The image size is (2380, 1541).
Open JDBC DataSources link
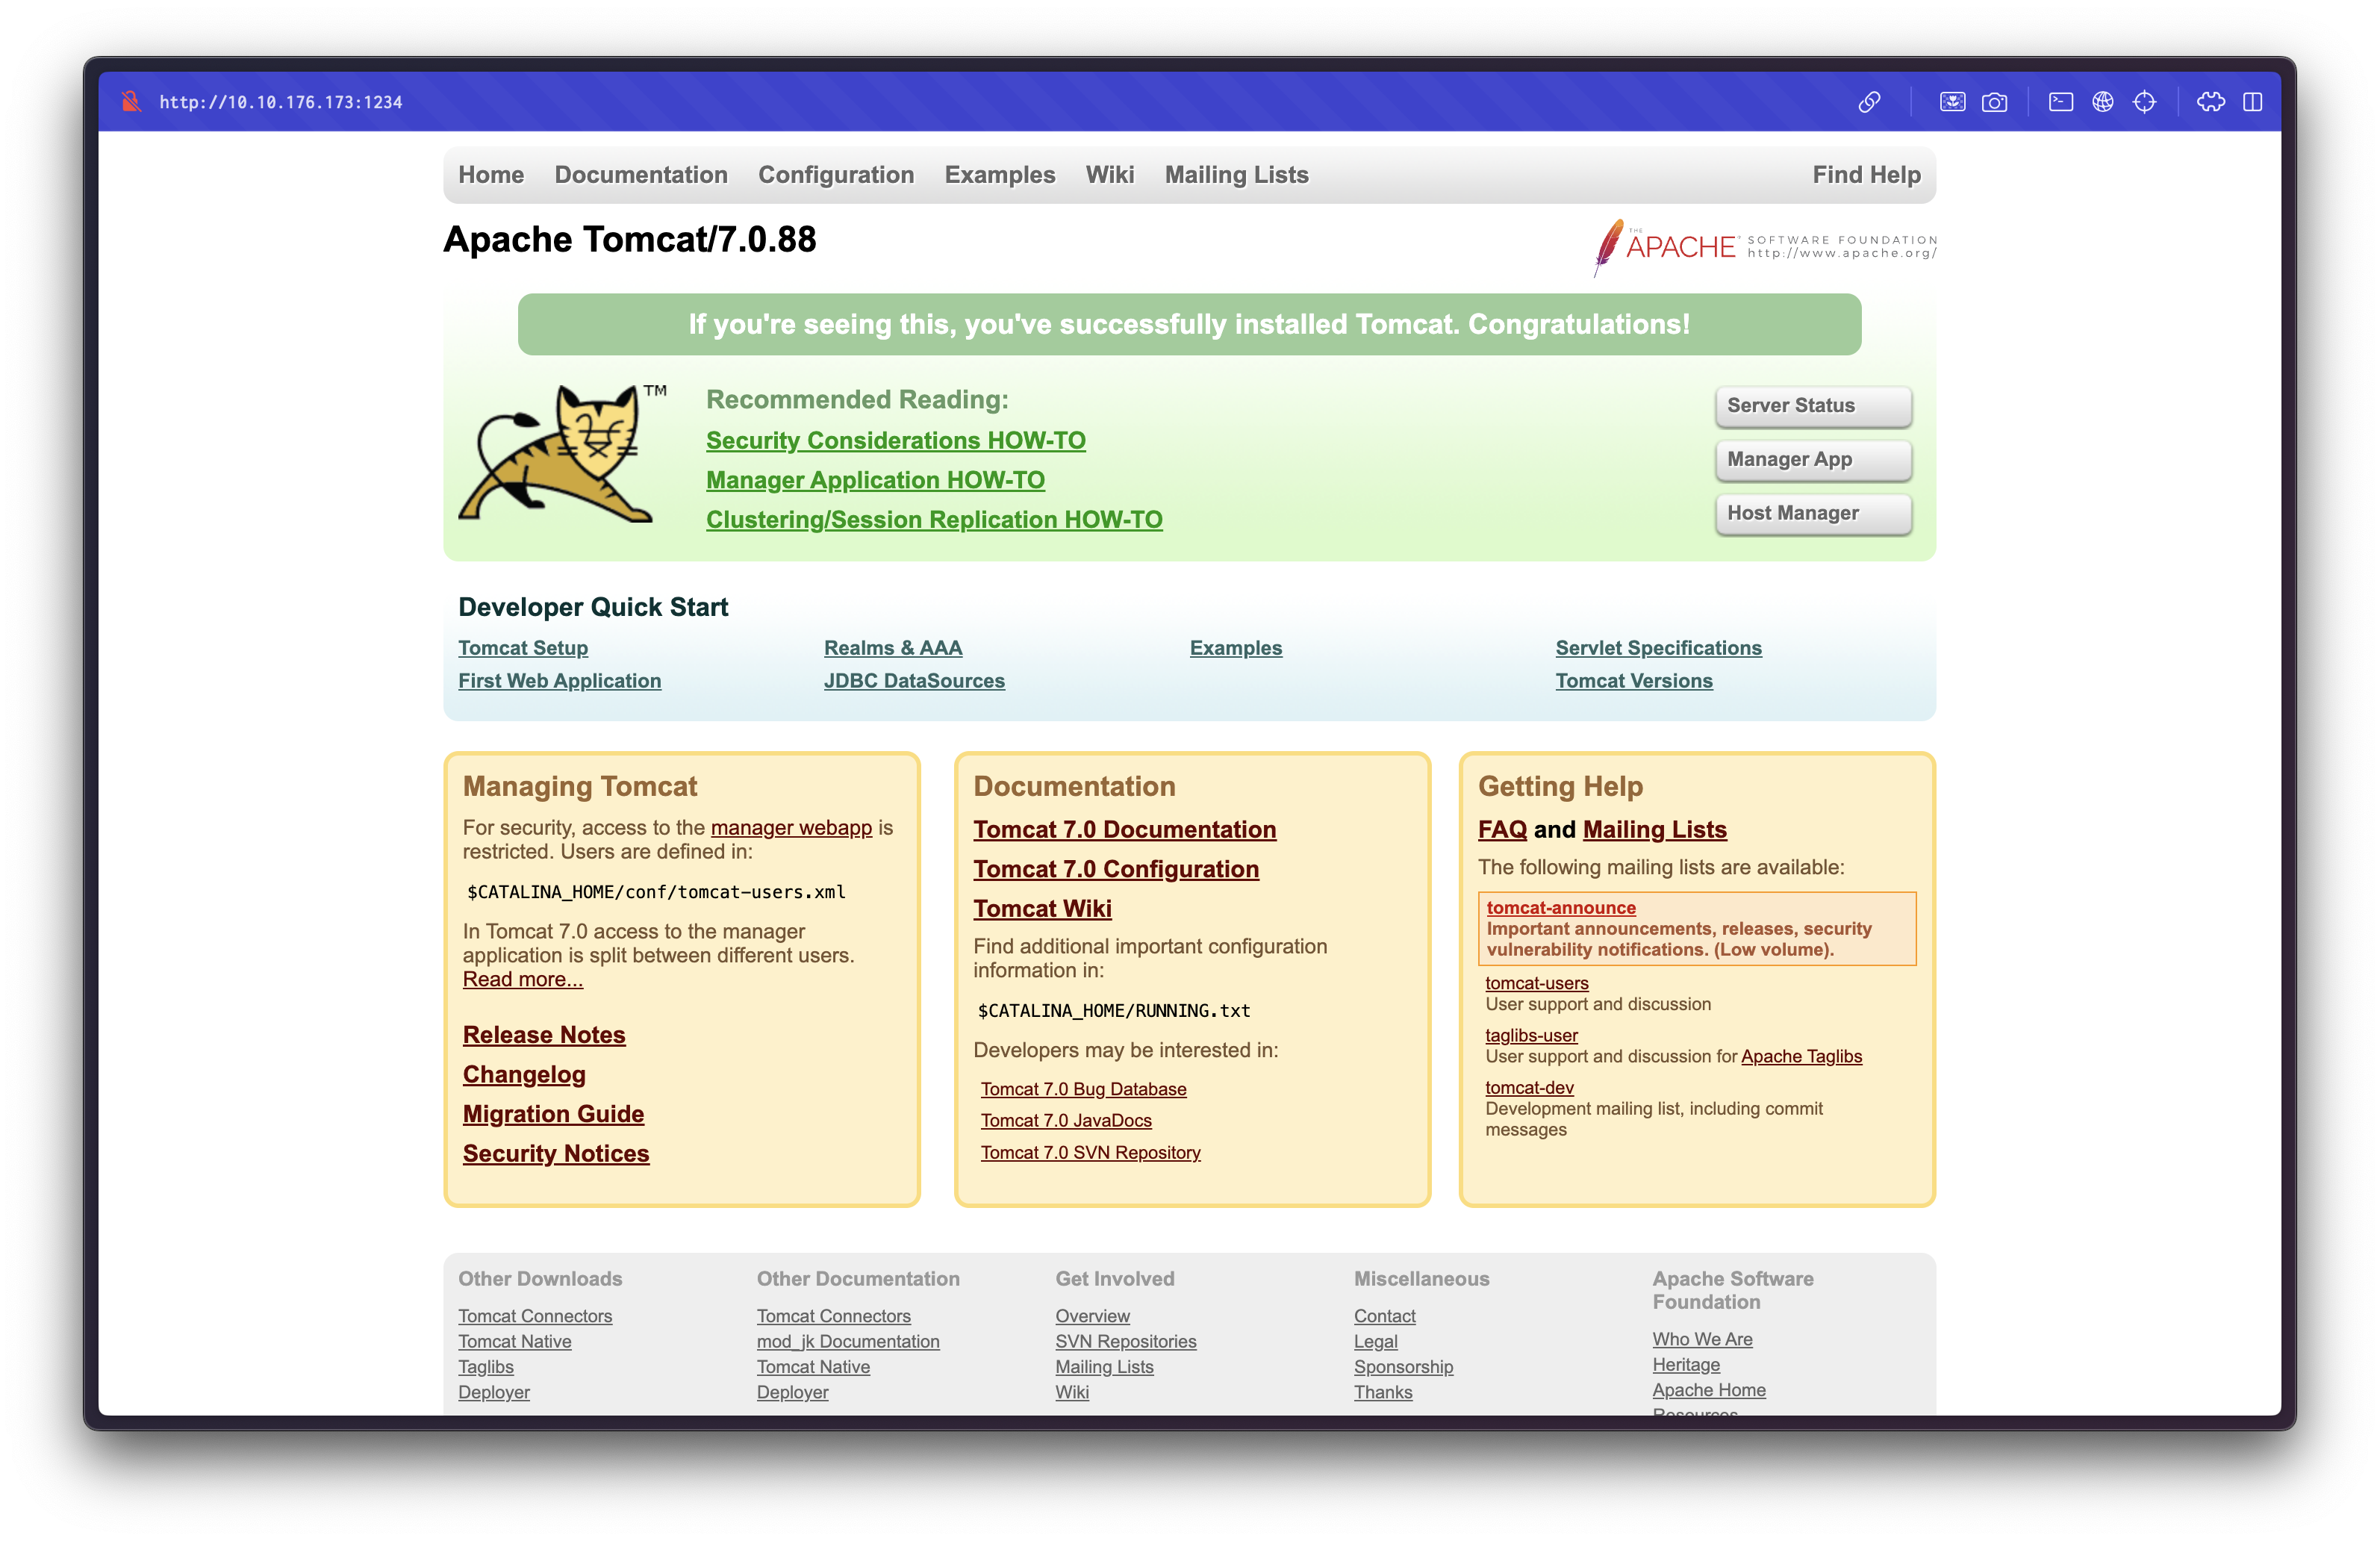click(x=914, y=681)
